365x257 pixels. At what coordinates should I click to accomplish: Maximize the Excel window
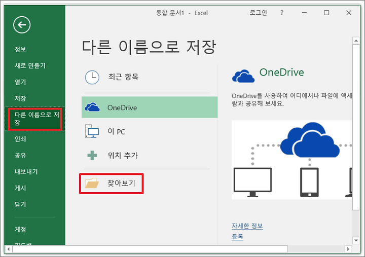tap(326, 13)
